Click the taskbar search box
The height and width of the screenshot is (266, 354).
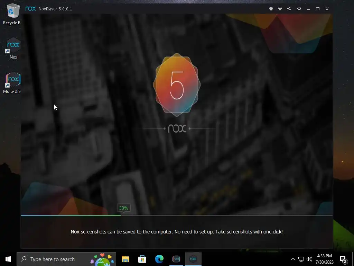coord(66,259)
